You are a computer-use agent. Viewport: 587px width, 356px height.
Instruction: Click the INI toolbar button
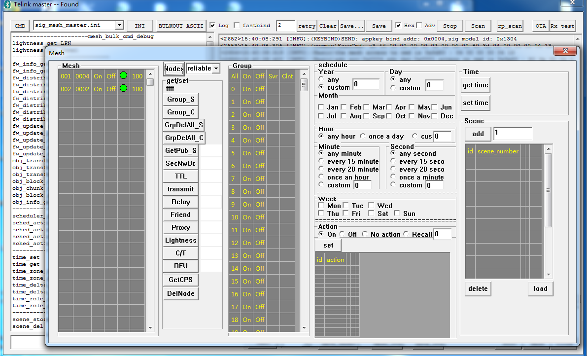coord(139,26)
